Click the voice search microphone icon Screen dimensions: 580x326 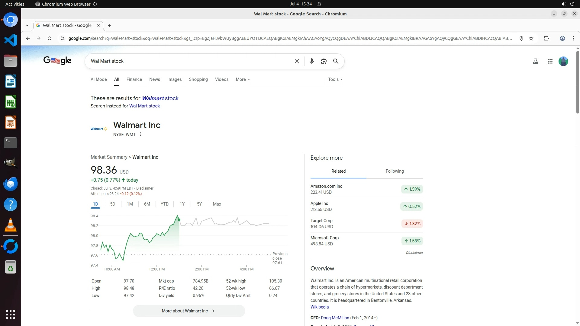(x=311, y=61)
